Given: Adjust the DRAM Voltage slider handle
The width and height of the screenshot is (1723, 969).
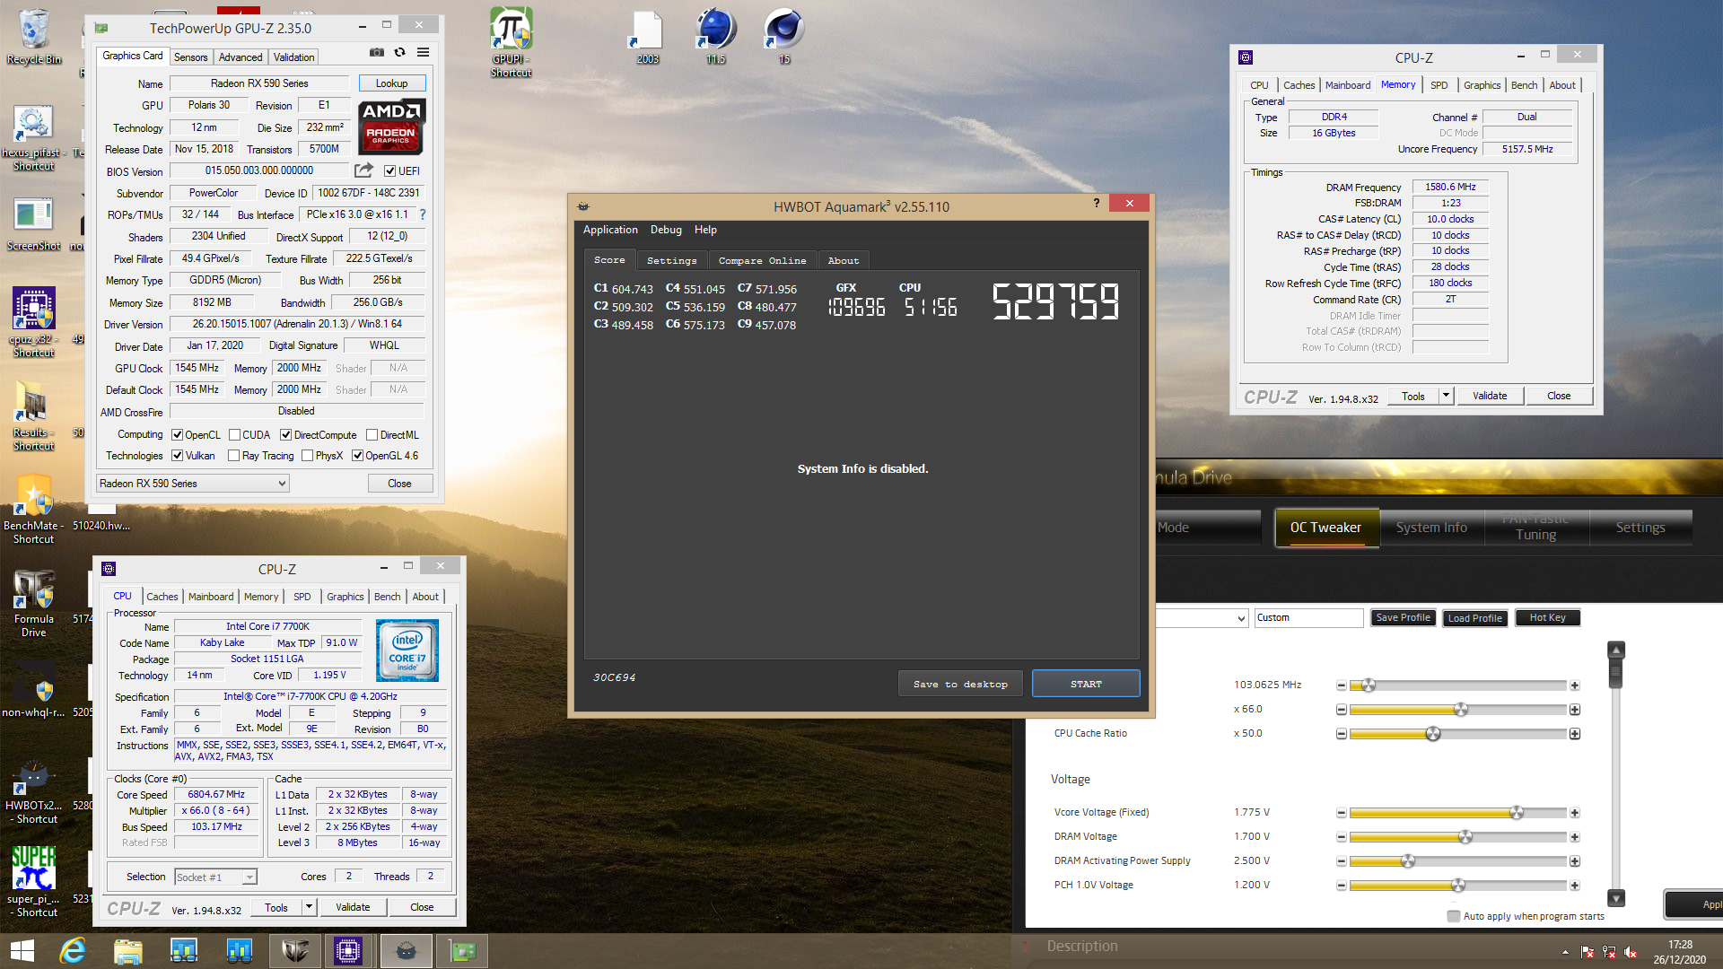Looking at the screenshot, I should click(1465, 837).
